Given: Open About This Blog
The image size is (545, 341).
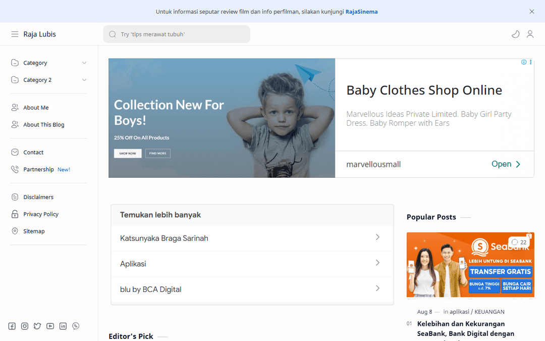Looking at the screenshot, I should point(44,125).
